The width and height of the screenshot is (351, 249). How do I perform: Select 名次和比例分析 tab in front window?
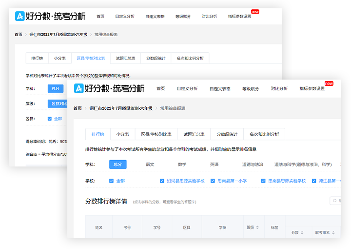coord(264,134)
